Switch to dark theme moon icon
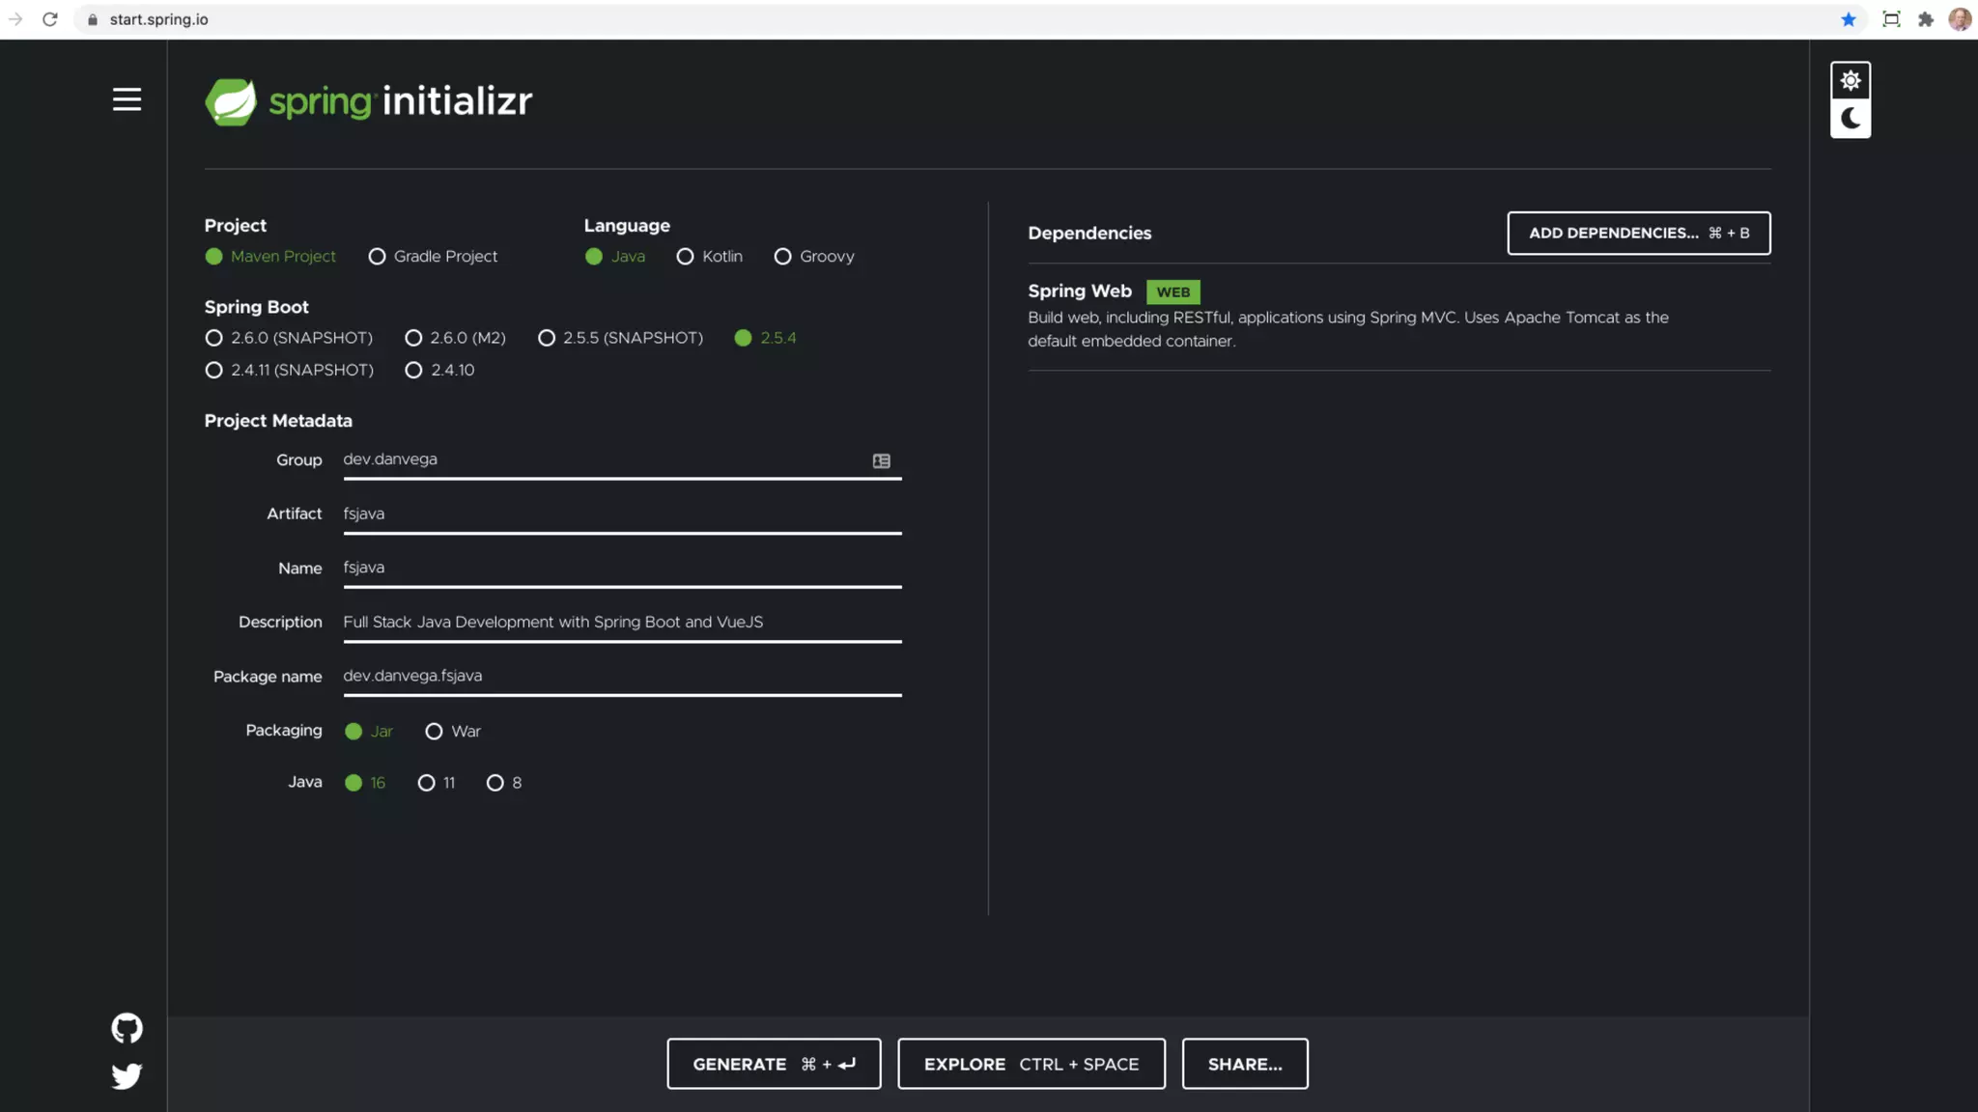Screen dimensions: 1978x1112 [1850, 119]
